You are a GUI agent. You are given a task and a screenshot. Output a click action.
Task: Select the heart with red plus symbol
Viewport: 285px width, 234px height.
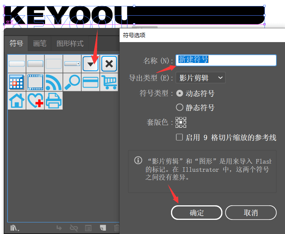35,101
